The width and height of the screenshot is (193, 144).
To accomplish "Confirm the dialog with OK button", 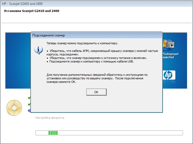I will point(96,92).
